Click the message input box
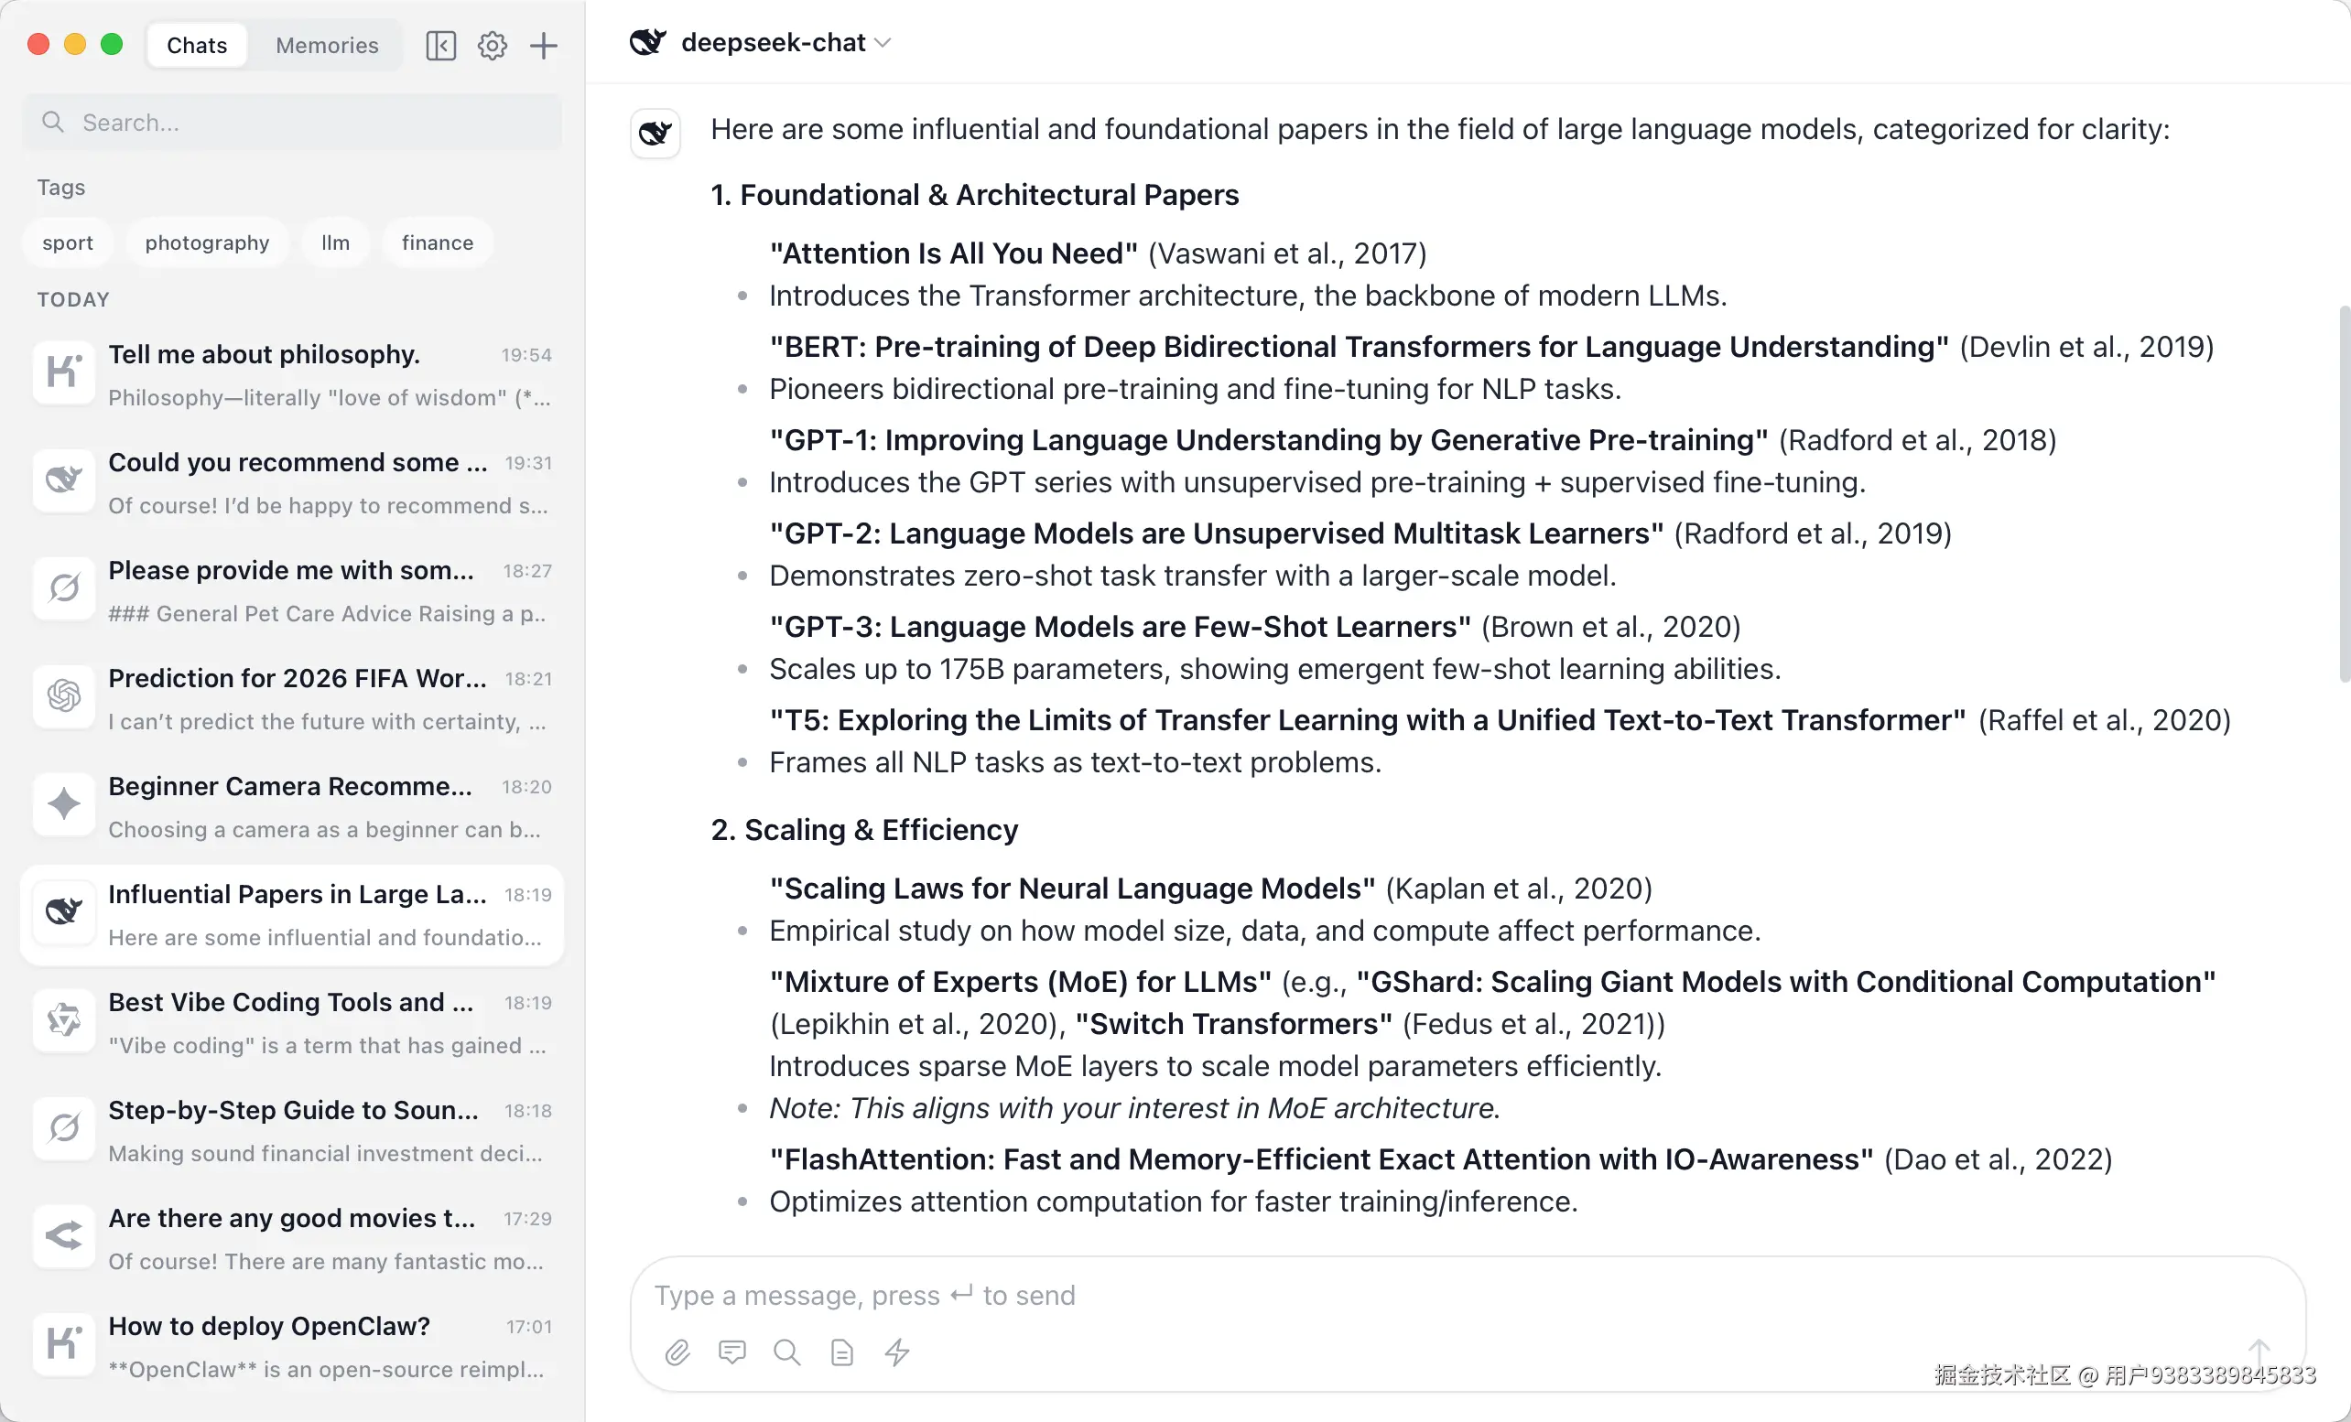2351x1422 pixels. pos(1431,1294)
